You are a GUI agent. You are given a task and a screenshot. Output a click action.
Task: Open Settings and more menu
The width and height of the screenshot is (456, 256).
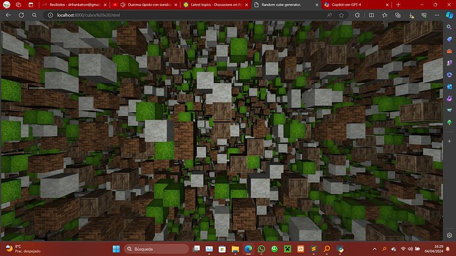(437, 15)
